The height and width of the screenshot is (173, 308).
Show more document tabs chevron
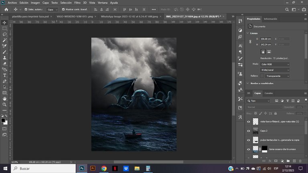click(233, 16)
